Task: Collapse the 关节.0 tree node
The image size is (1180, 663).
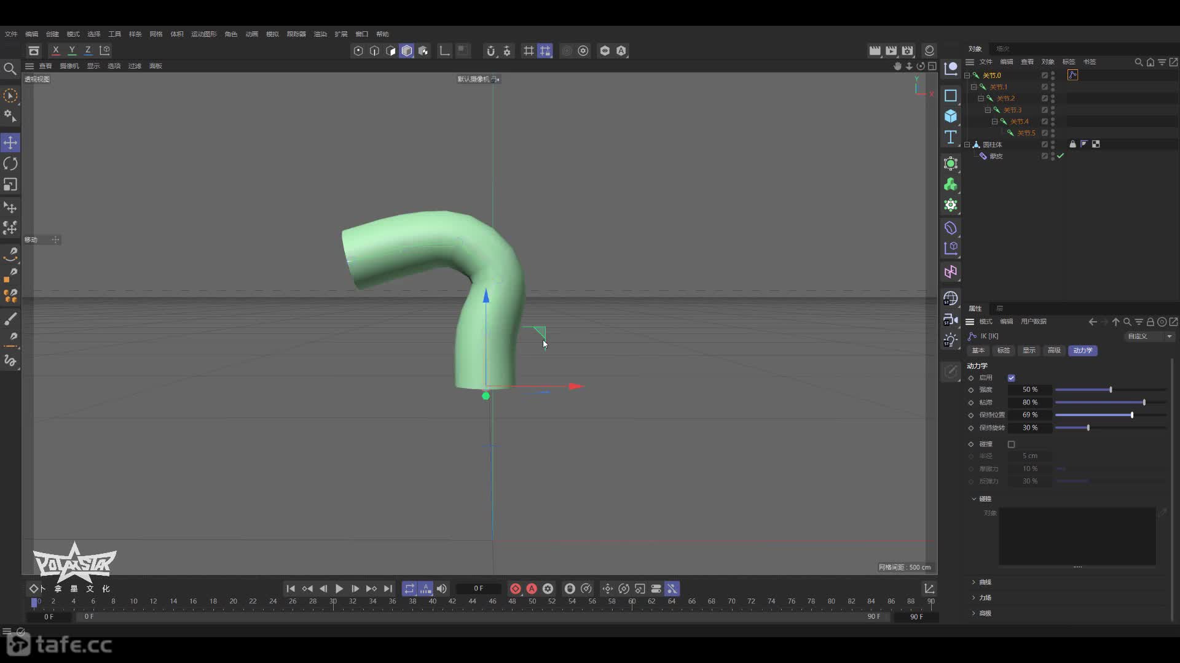Action: click(967, 76)
